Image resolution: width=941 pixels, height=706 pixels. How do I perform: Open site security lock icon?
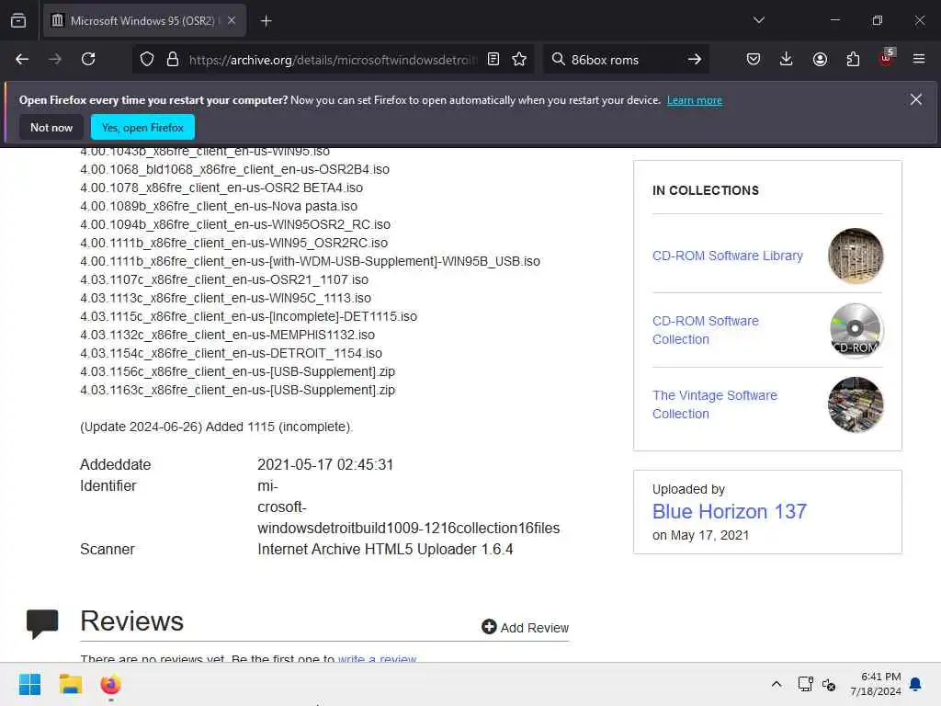coord(172,59)
